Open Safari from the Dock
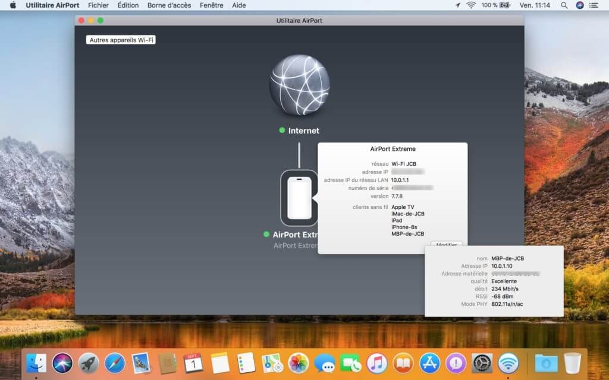This screenshot has width=609, height=380. pos(115,363)
